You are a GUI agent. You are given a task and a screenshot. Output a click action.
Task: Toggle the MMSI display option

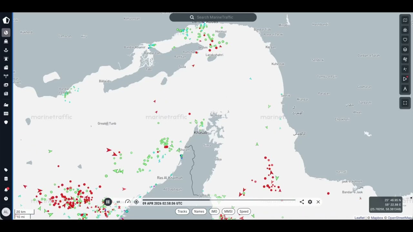[228, 211]
